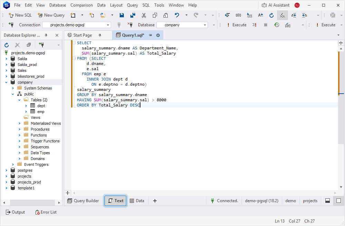The height and width of the screenshot is (226, 345).
Task: Expand the Sakila database node
Action: (x=6, y=59)
